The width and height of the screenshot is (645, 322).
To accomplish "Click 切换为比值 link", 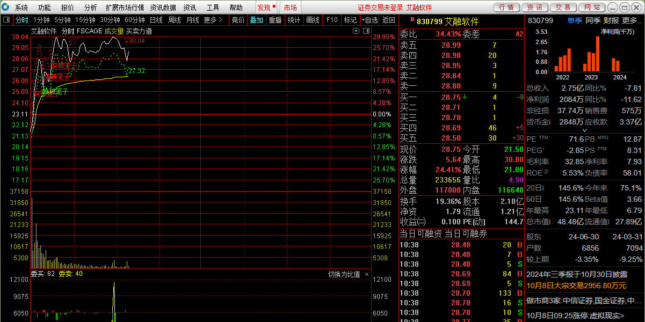I will (344, 274).
